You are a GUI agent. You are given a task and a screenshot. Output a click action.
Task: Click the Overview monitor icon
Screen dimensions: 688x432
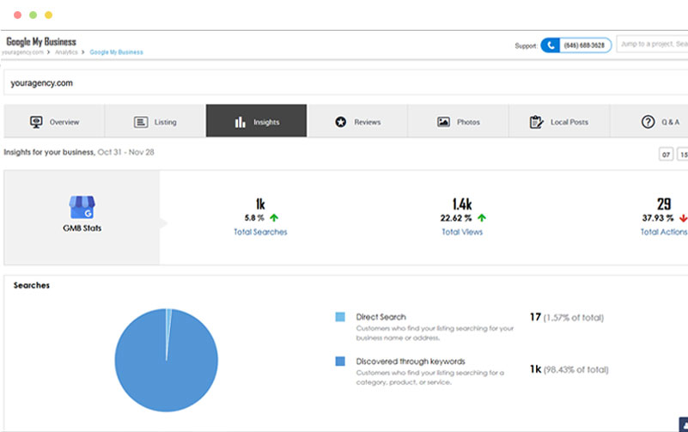36,122
